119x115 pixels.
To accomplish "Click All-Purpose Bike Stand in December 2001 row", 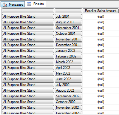I will tap(28, 45).
